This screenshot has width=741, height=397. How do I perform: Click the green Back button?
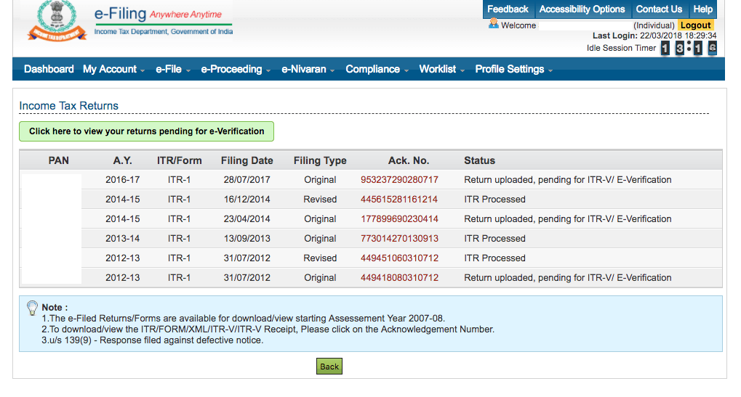tap(329, 367)
